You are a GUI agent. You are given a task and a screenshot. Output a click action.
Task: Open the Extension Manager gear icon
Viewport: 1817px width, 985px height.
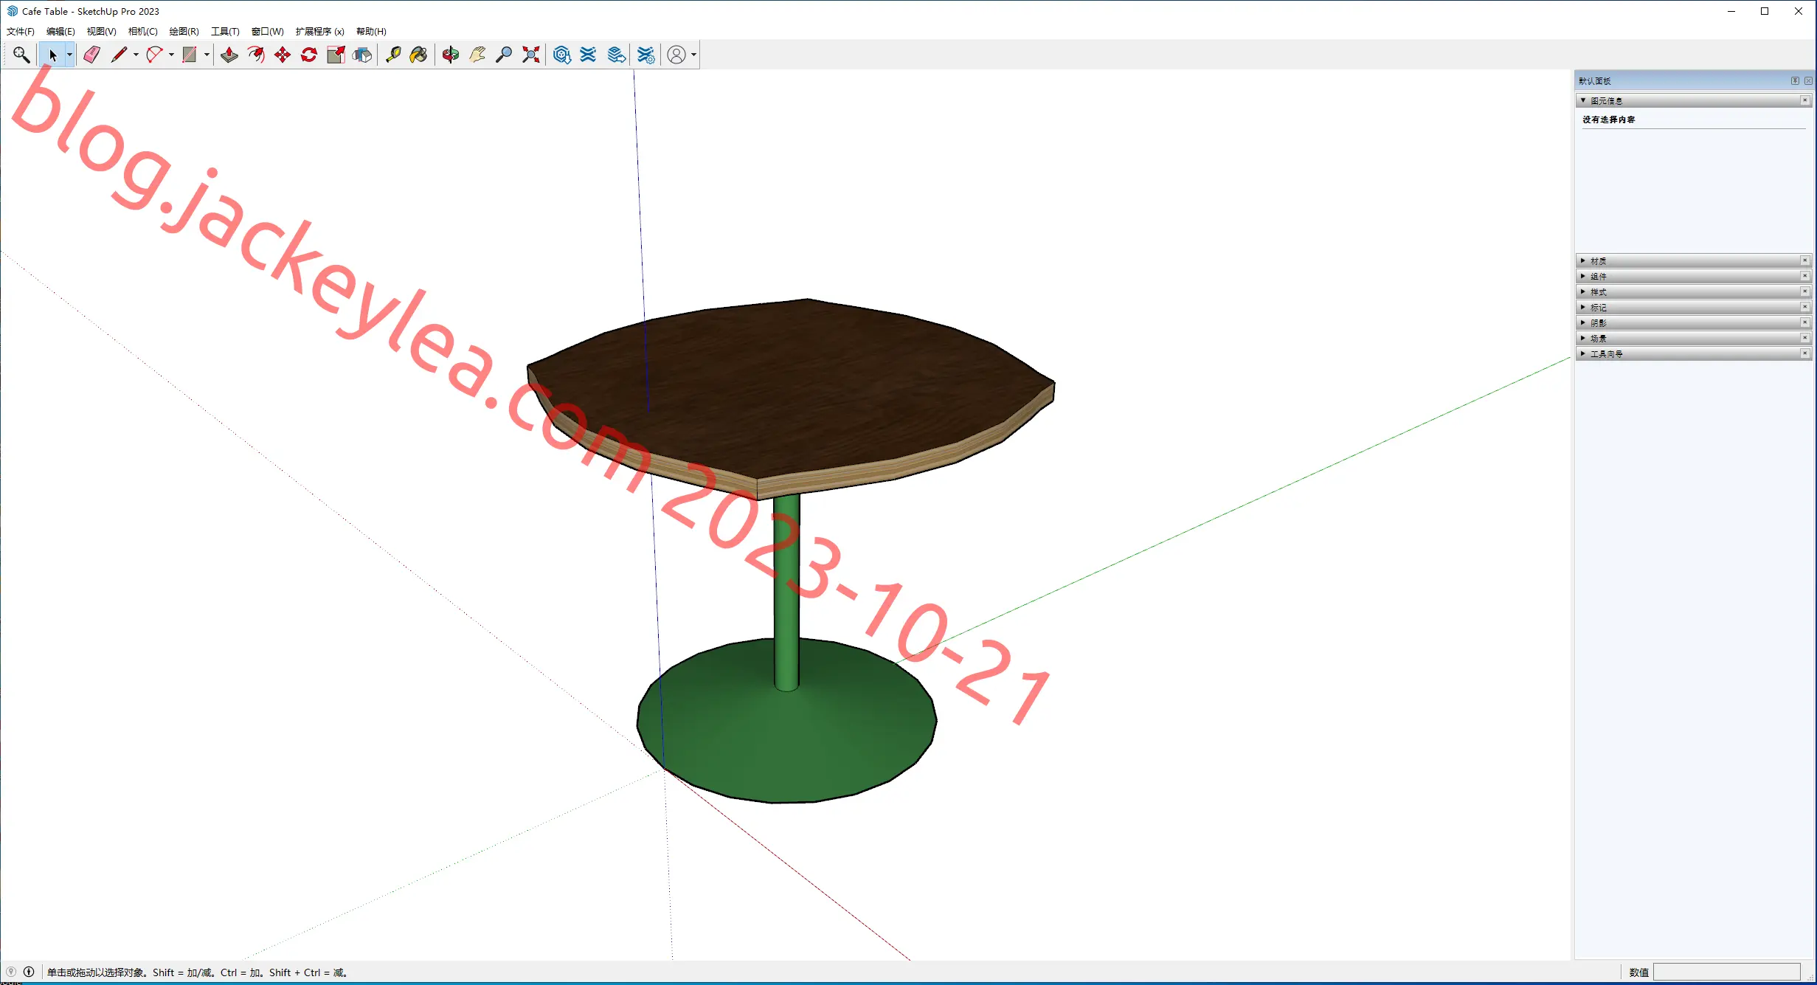(646, 55)
